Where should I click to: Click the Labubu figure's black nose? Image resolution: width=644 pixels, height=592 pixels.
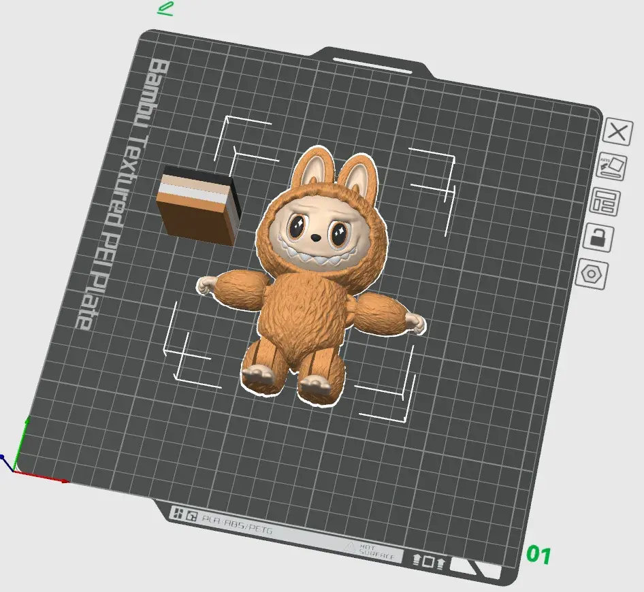[x=319, y=240]
